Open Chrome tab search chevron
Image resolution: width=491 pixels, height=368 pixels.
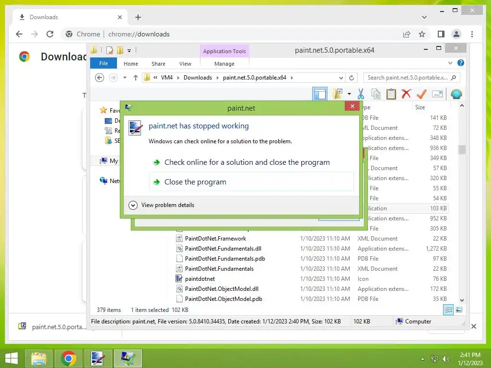(424, 17)
